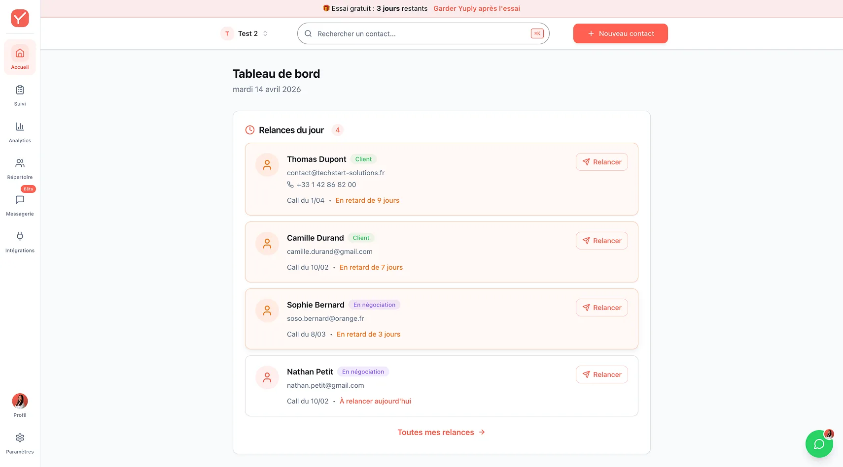Relancer Camille Durand
This screenshot has height=467, width=843.
tap(602, 241)
